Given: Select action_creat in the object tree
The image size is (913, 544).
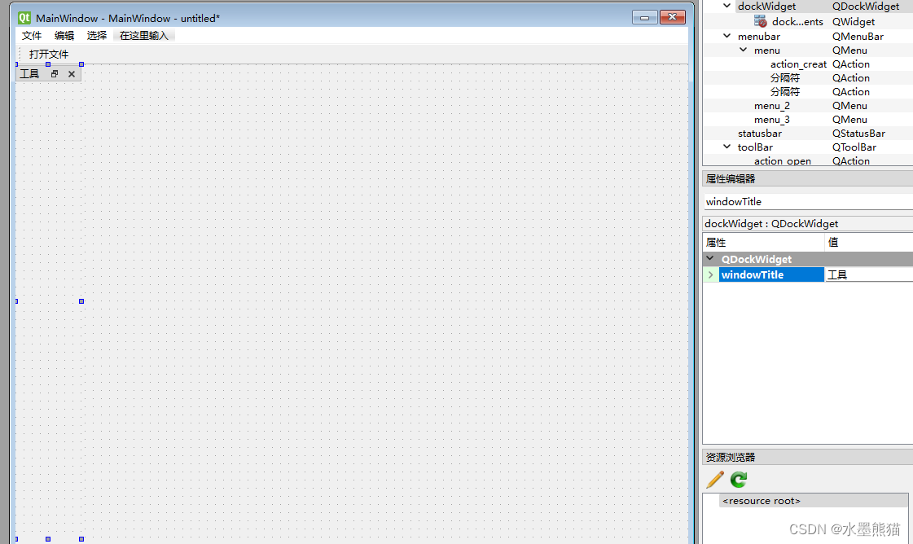Looking at the screenshot, I should (798, 64).
